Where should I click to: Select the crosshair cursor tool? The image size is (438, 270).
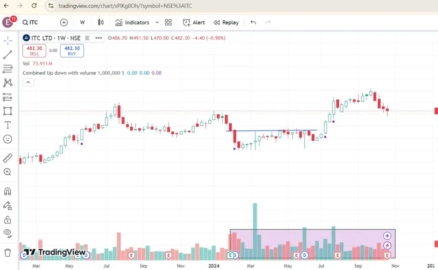pyautogui.click(x=8, y=41)
